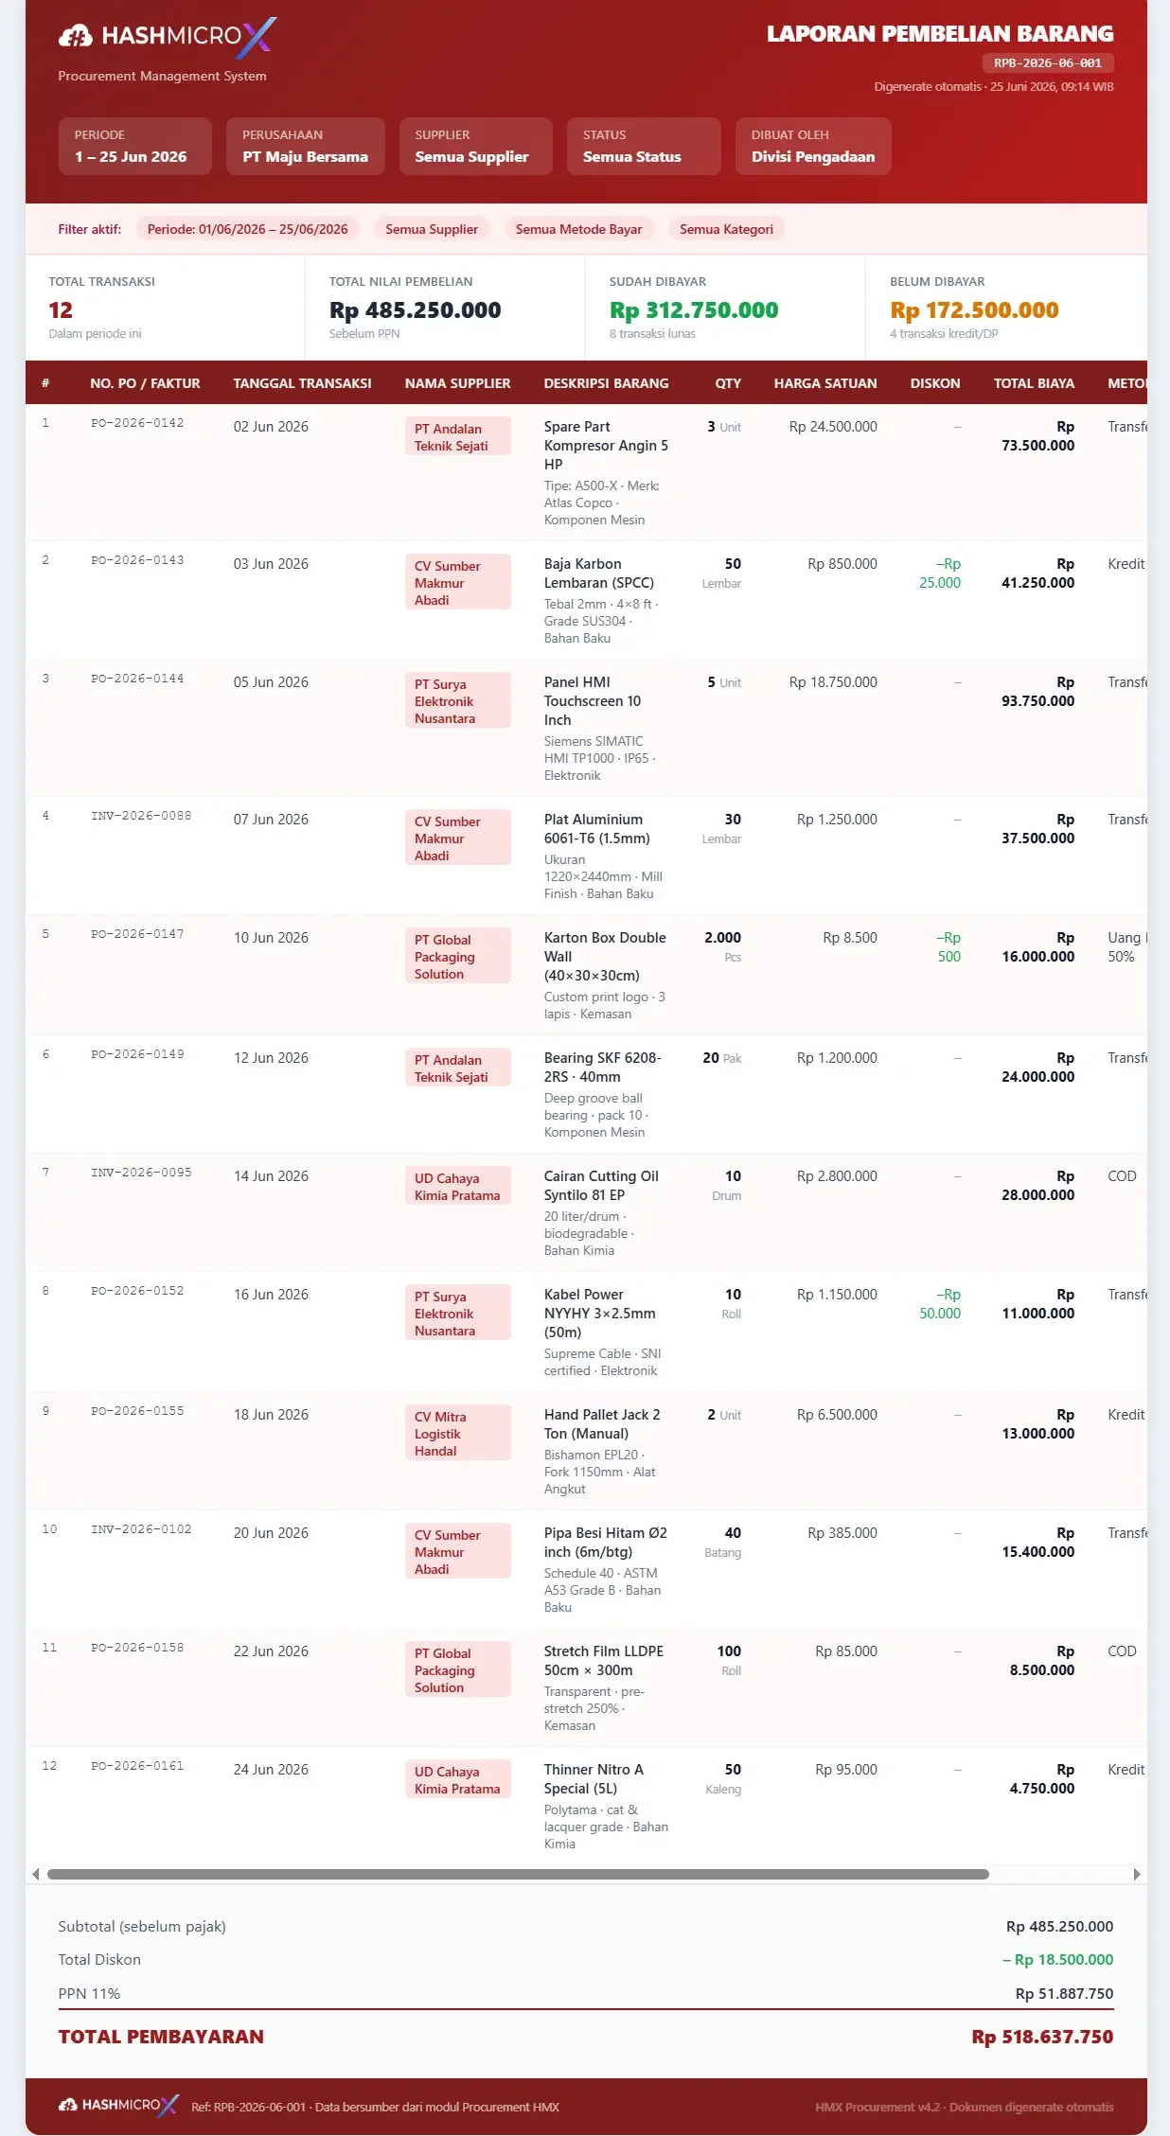Open purchase order PO-2026-0142
Image resolution: width=1170 pixels, height=2136 pixels.
click(x=137, y=423)
